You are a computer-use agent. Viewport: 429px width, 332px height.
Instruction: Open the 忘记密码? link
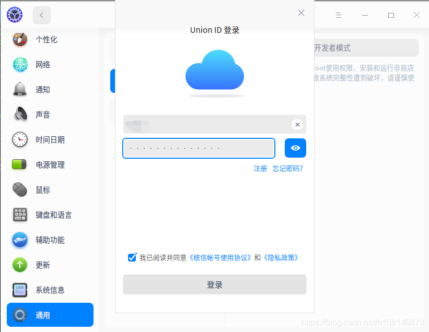click(288, 169)
